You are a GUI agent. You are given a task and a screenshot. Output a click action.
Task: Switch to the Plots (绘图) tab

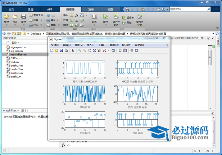coord(30,10)
